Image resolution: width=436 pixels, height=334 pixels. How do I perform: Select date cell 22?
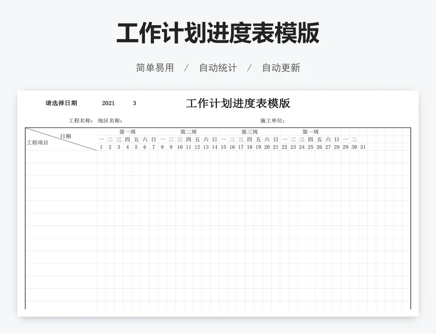click(x=284, y=147)
